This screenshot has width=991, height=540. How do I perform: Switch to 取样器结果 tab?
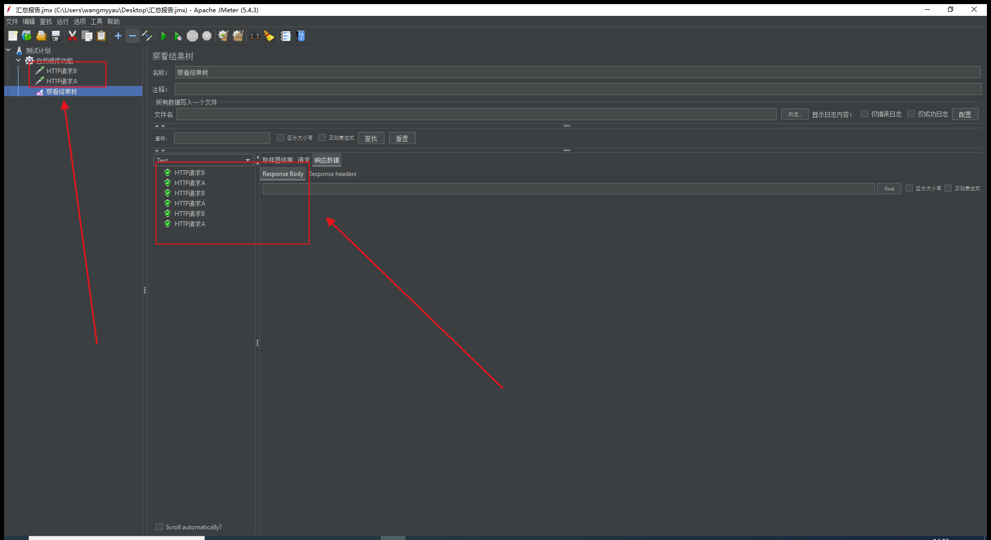[x=277, y=160]
